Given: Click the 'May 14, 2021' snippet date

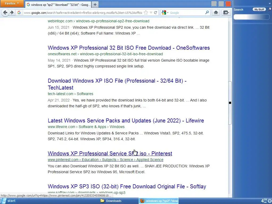Looking at the screenshot, I should tap(59, 60).
